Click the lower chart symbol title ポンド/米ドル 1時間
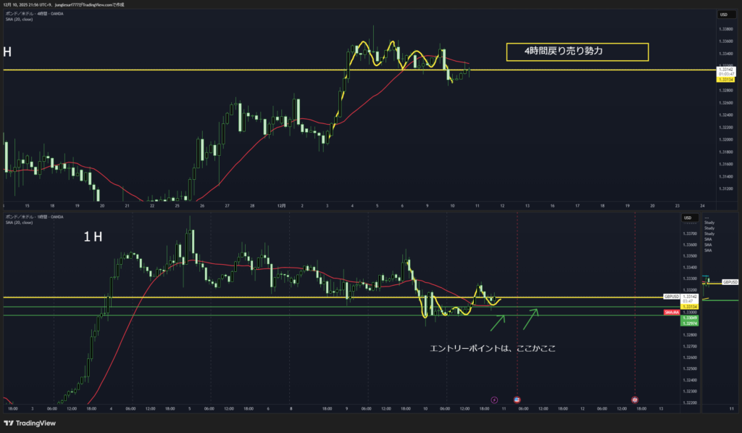This screenshot has width=742, height=433. click(34, 216)
